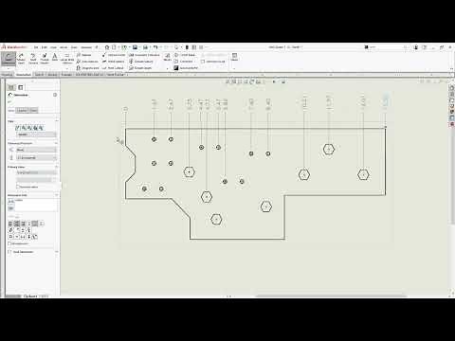The width and height of the screenshot is (455, 341).
Task: Click the search box in title bar
Action: (x=387, y=47)
